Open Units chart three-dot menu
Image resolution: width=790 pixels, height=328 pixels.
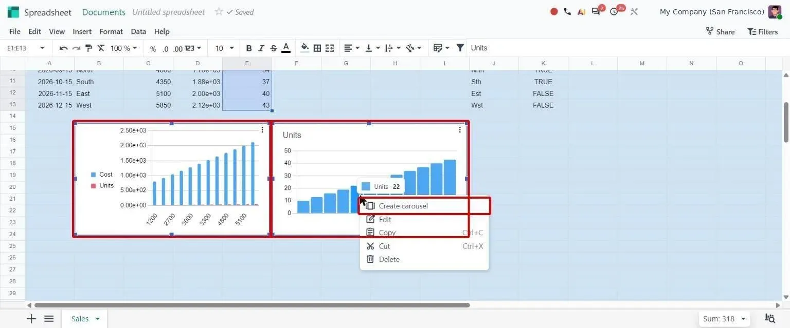(460, 130)
